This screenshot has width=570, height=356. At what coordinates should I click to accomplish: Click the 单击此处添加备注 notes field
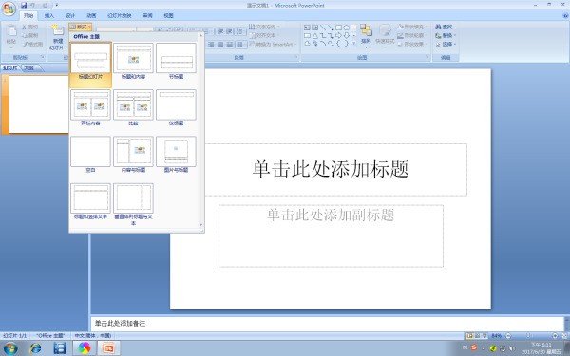(x=327, y=324)
